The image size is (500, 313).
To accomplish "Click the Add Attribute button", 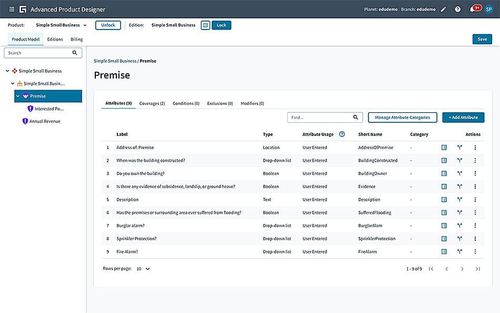I will [463, 118].
